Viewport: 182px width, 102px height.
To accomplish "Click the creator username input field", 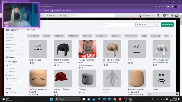I will 16,82.
